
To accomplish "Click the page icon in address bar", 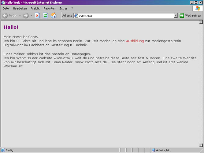I will point(76,16).
